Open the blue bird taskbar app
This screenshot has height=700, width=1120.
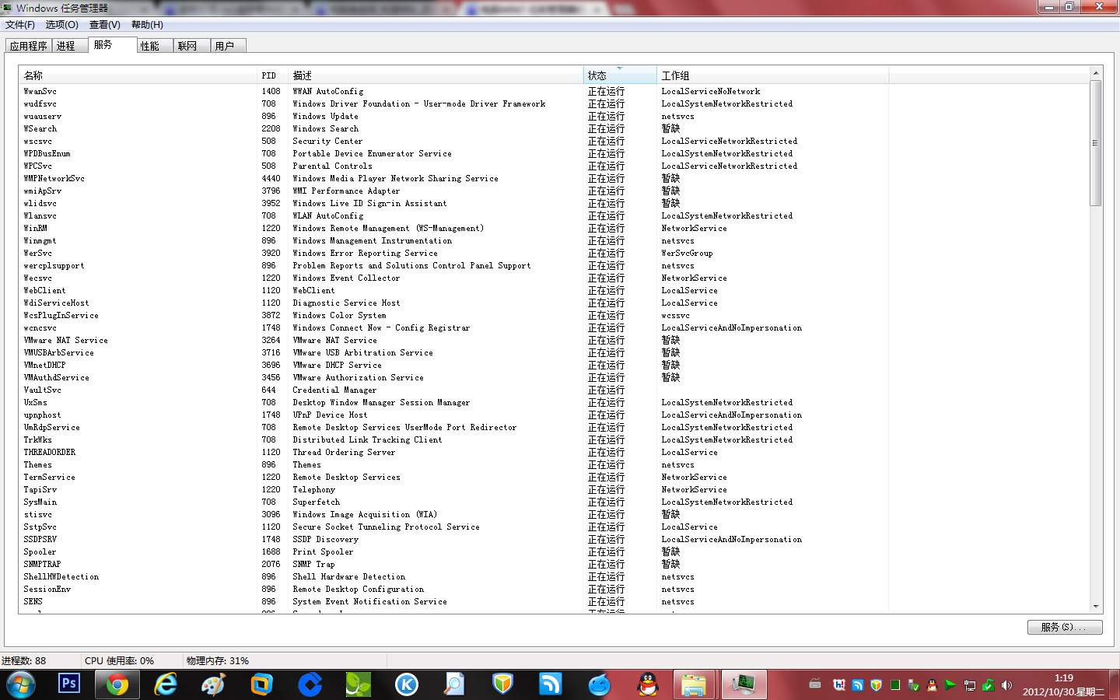[x=599, y=684]
